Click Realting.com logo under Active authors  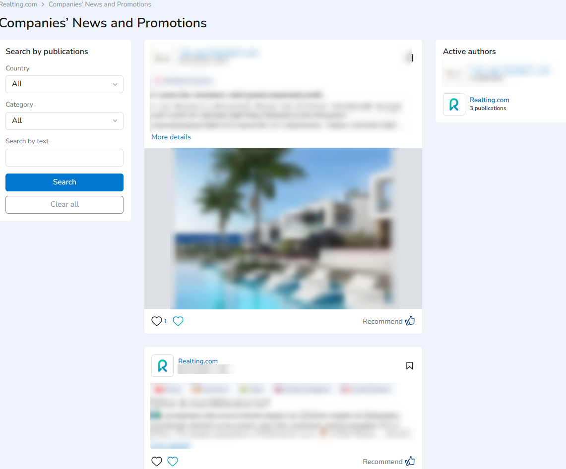pos(454,104)
